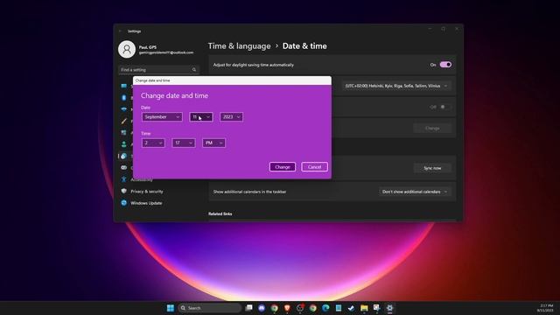Open the System category icon in Settings sidebar
Screen dimensions: 560x315
[x=124, y=86]
